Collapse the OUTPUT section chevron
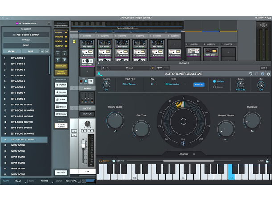The image size is (272, 200). [x=74, y=108]
